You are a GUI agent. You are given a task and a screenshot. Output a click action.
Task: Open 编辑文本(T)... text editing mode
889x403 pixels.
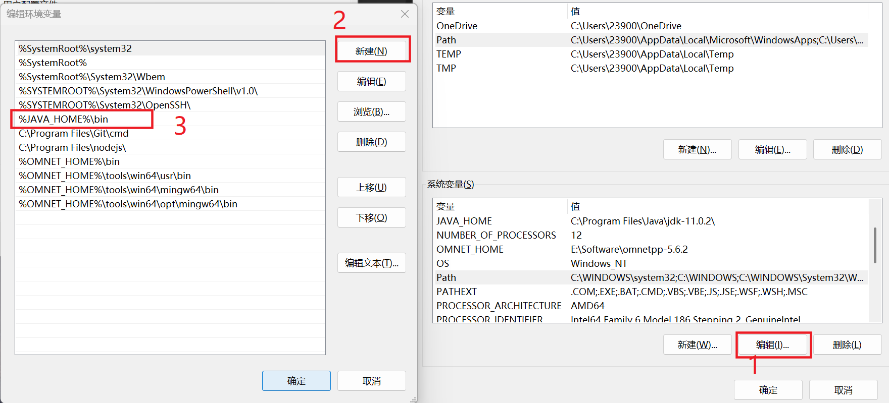[371, 263]
